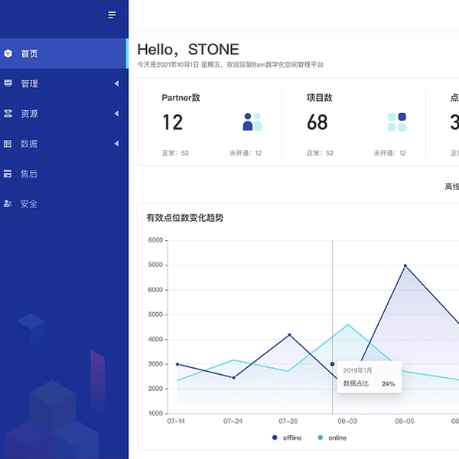Toggle the online series in legend

click(331, 438)
